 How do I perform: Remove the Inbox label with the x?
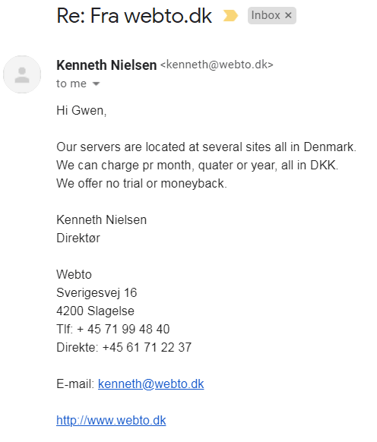pos(288,15)
